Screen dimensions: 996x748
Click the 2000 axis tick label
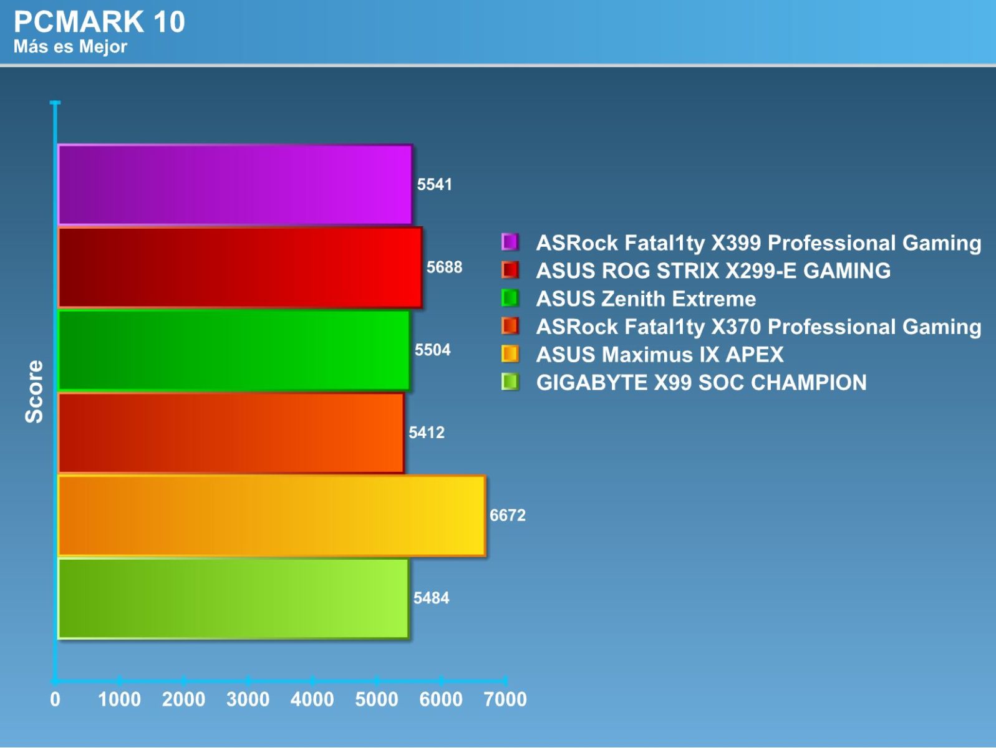point(184,699)
